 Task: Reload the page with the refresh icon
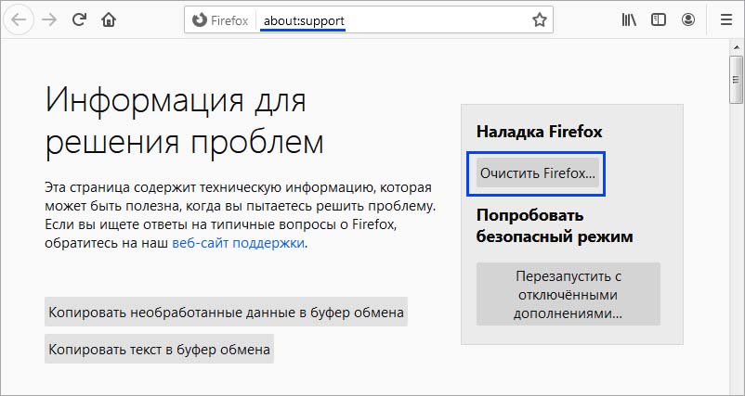pyautogui.click(x=79, y=19)
